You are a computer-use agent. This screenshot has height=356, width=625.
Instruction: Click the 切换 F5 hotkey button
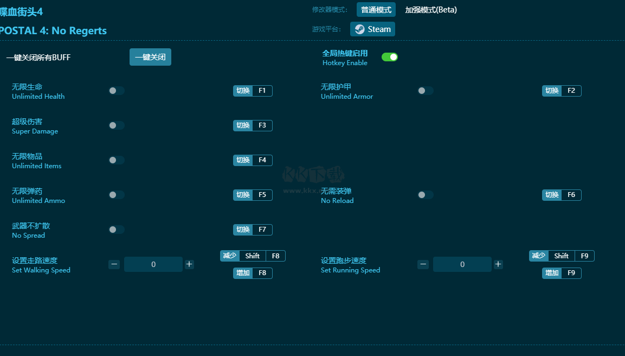click(x=253, y=195)
